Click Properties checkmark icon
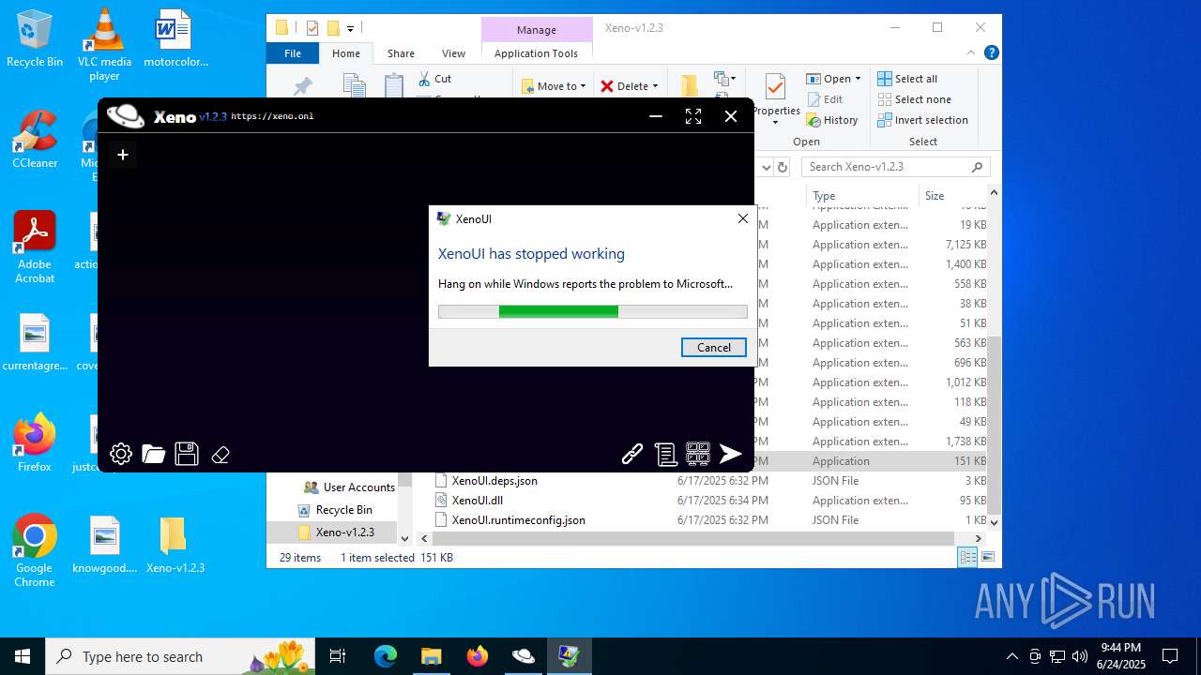 (775, 88)
